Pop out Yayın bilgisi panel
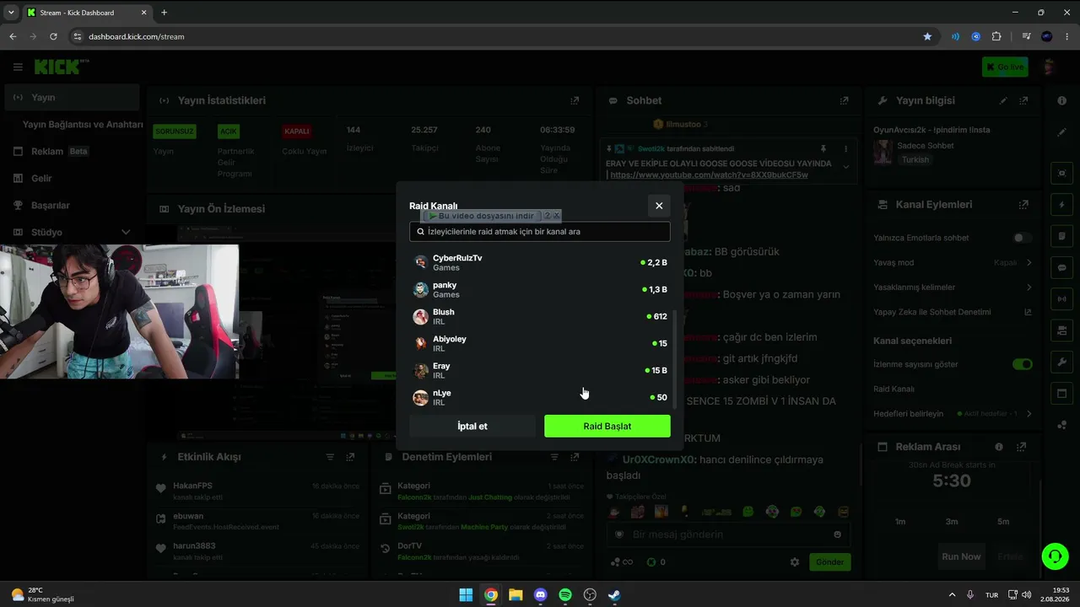The image size is (1080, 607). (1024, 100)
